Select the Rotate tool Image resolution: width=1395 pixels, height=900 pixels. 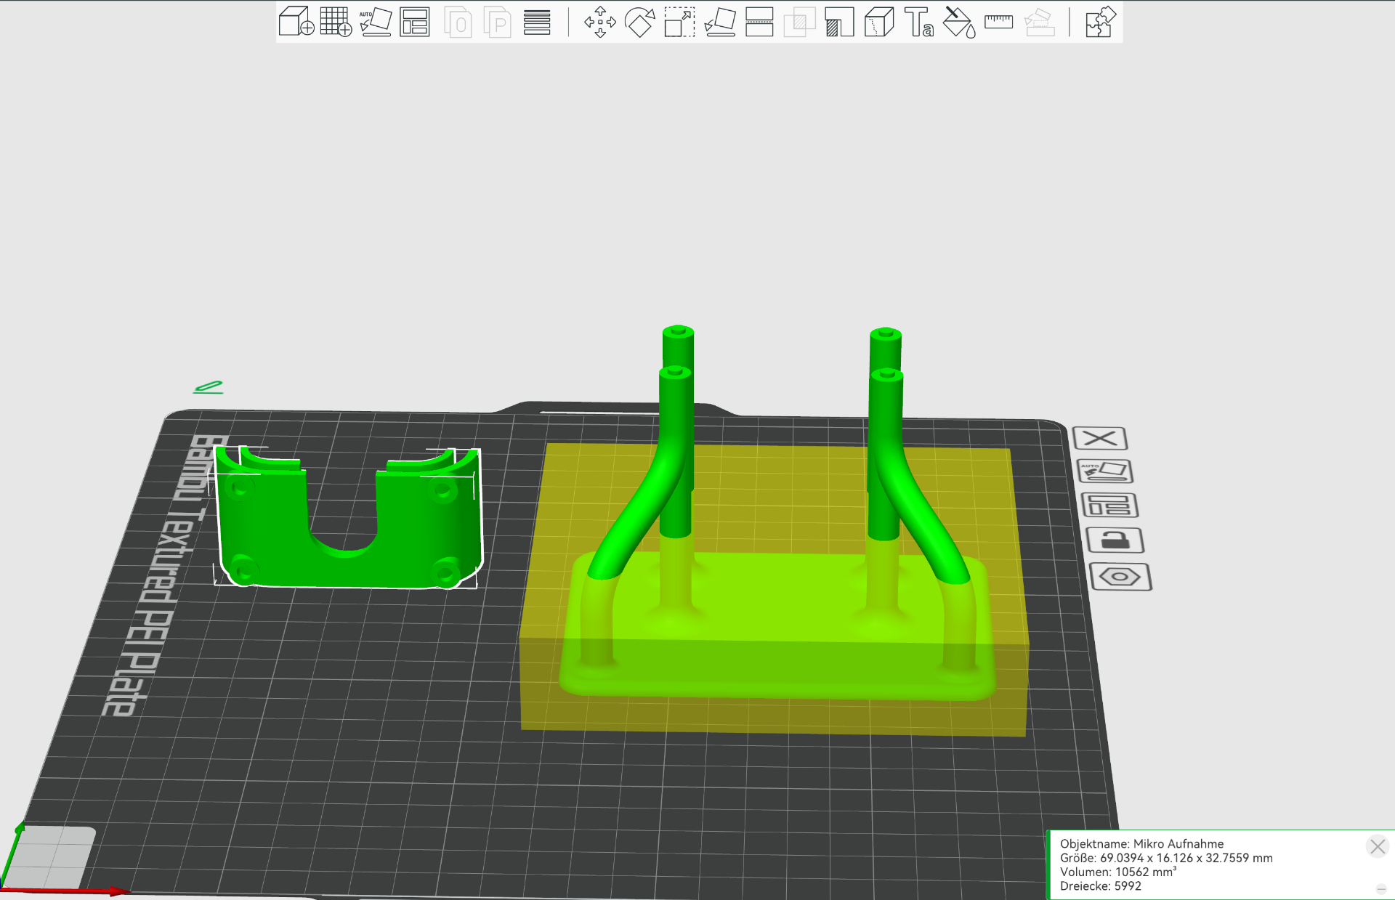tap(640, 22)
